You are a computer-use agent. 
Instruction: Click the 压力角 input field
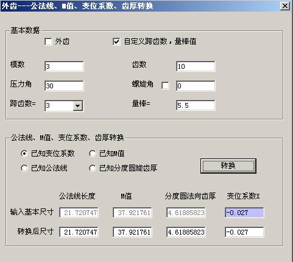(64, 86)
